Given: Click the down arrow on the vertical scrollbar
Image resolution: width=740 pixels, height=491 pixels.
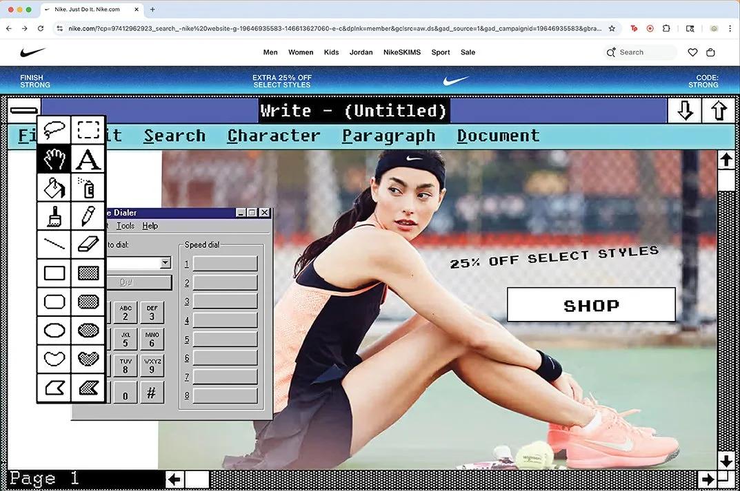Looking at the screenshot, I should tap(726, 461).
